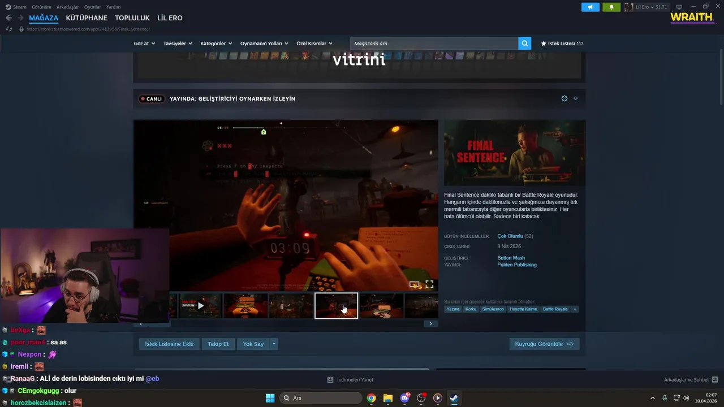Click Kuyruğu Görüntüle button
724x407 pixels.
pos(544,344)
